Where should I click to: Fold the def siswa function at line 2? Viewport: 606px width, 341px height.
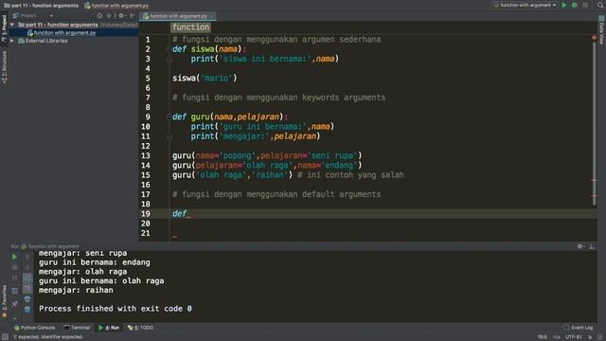pyautogui.click(x=169, y=49)
